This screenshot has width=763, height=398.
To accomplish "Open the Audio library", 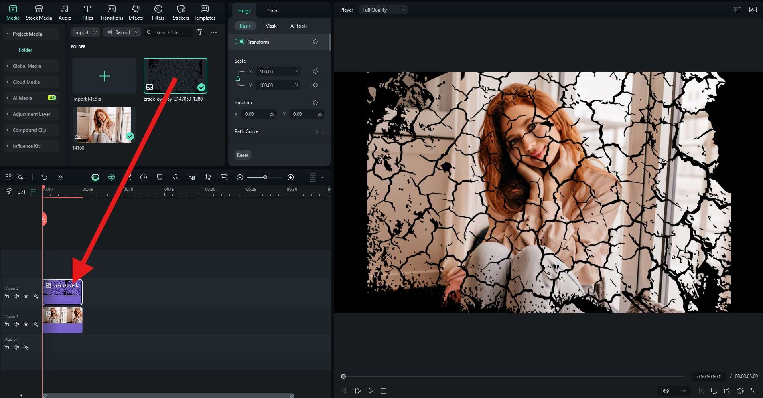I will (x=65, y=13).
